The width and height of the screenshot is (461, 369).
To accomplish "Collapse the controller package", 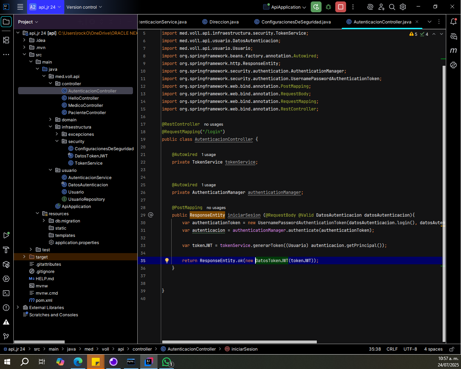I will [50, 83].
